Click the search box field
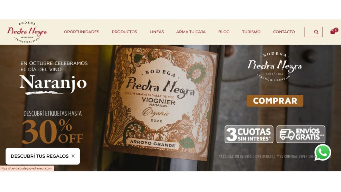 (x=314, y=32)
